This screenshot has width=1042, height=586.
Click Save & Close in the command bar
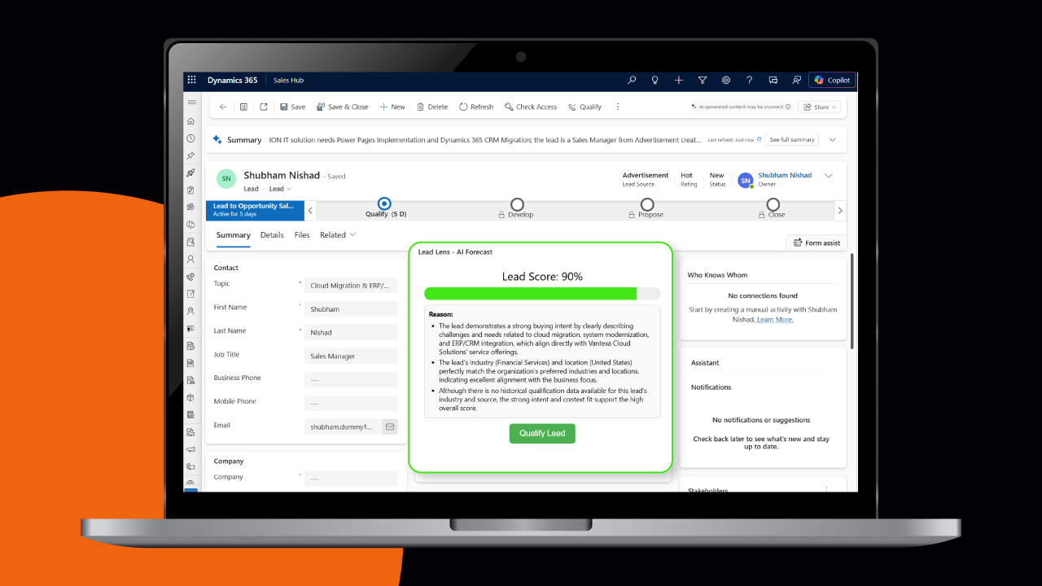(x=343, y=107)
